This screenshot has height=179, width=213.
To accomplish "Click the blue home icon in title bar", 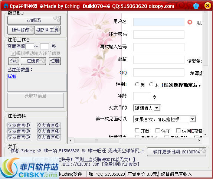I will [x=6, y=6].
